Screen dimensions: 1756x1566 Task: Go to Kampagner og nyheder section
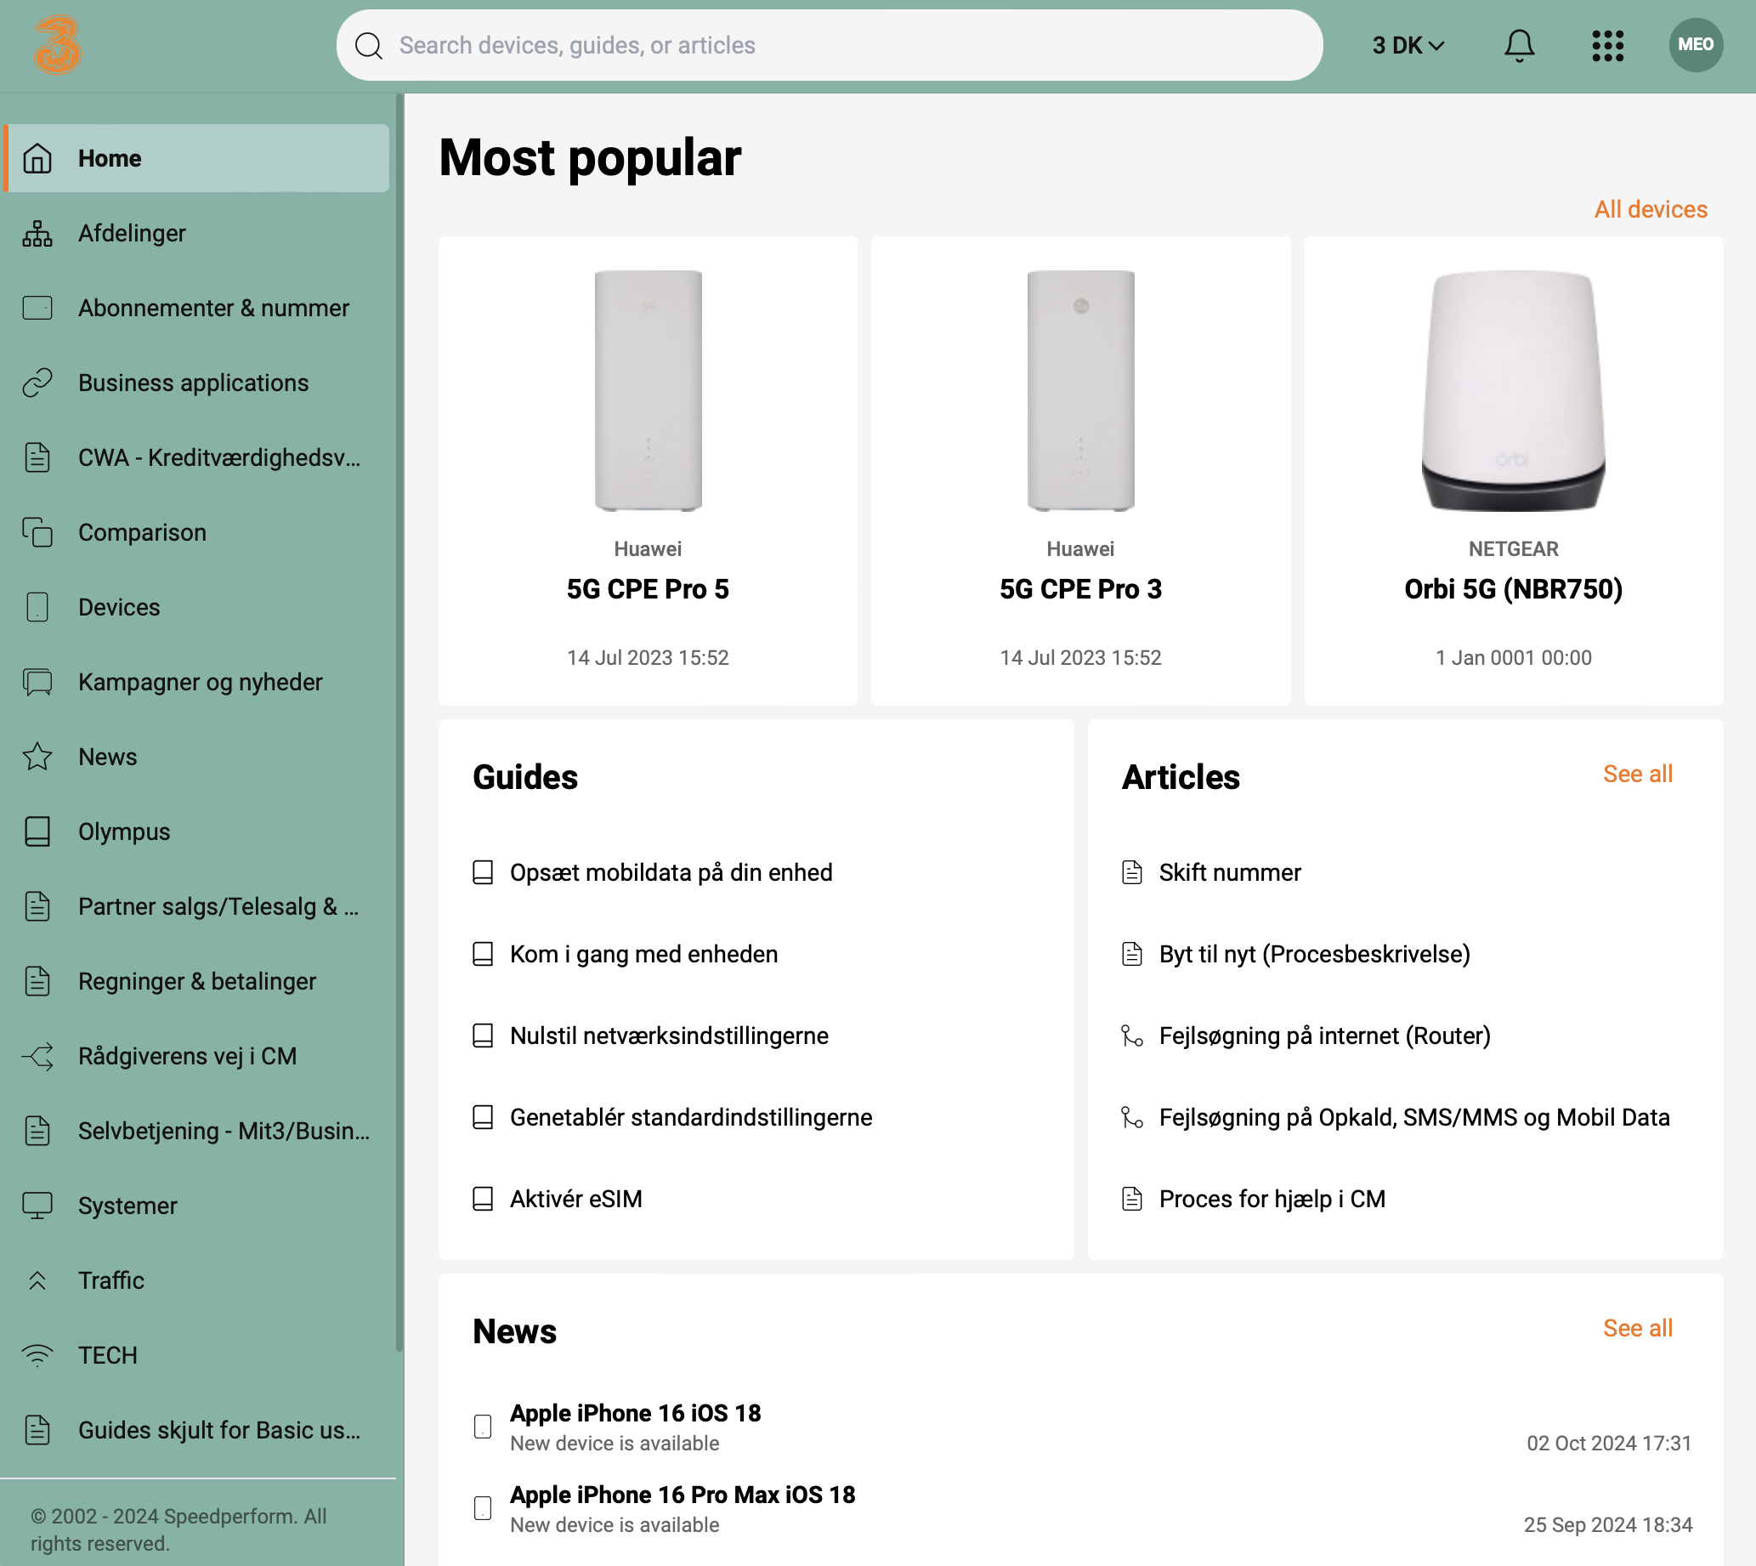tap(200, 683)
